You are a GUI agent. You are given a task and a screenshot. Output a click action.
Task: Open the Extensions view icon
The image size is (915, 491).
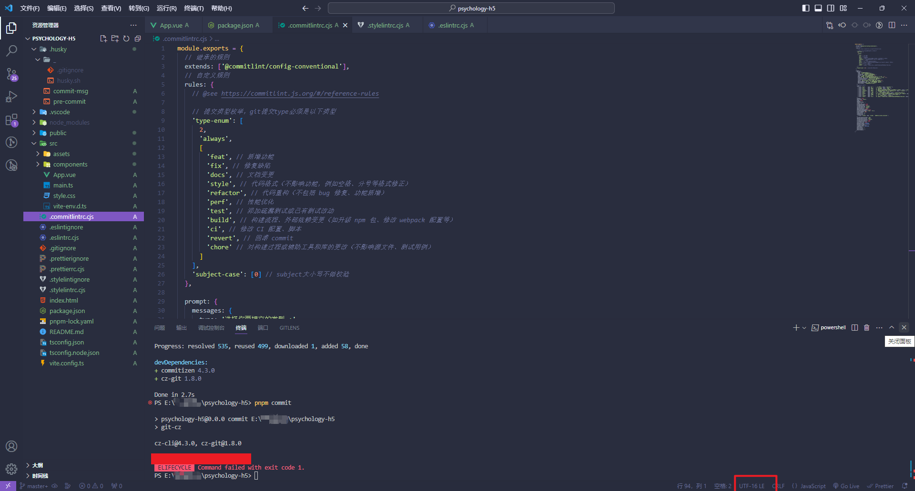pos(11,120)
